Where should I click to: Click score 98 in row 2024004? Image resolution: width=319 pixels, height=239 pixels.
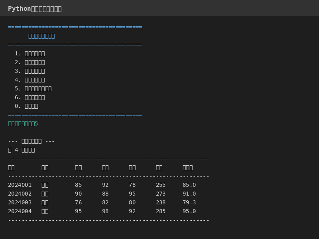[105, 211]
